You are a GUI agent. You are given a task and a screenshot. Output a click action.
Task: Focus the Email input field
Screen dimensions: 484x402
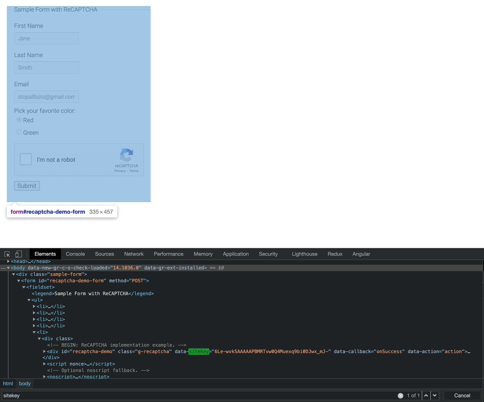46,97
